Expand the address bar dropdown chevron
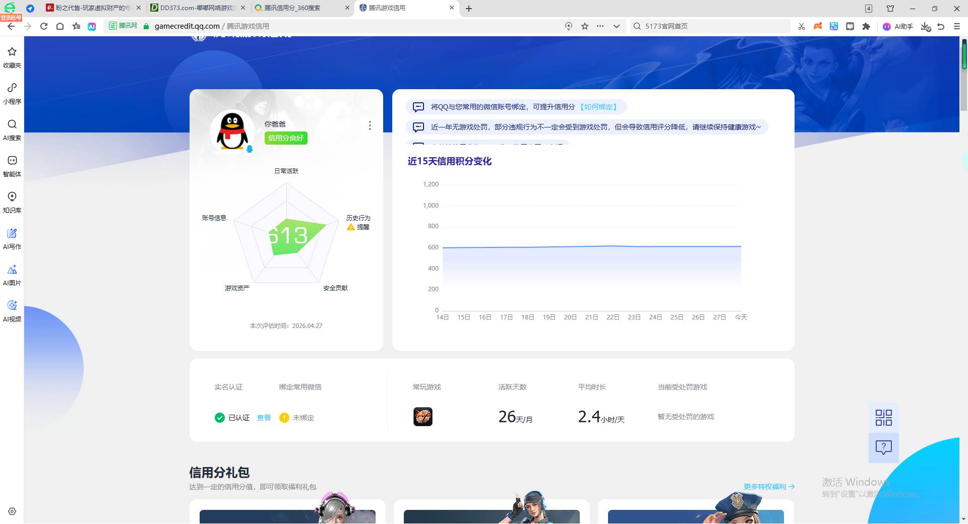This screenshot has height=524, width=968. (616, 26)
